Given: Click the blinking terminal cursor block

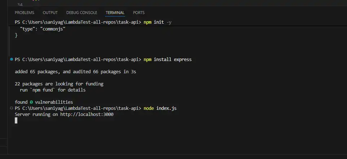Looking at the screenshot, I should pyautogui.click(x=16, y=121).
